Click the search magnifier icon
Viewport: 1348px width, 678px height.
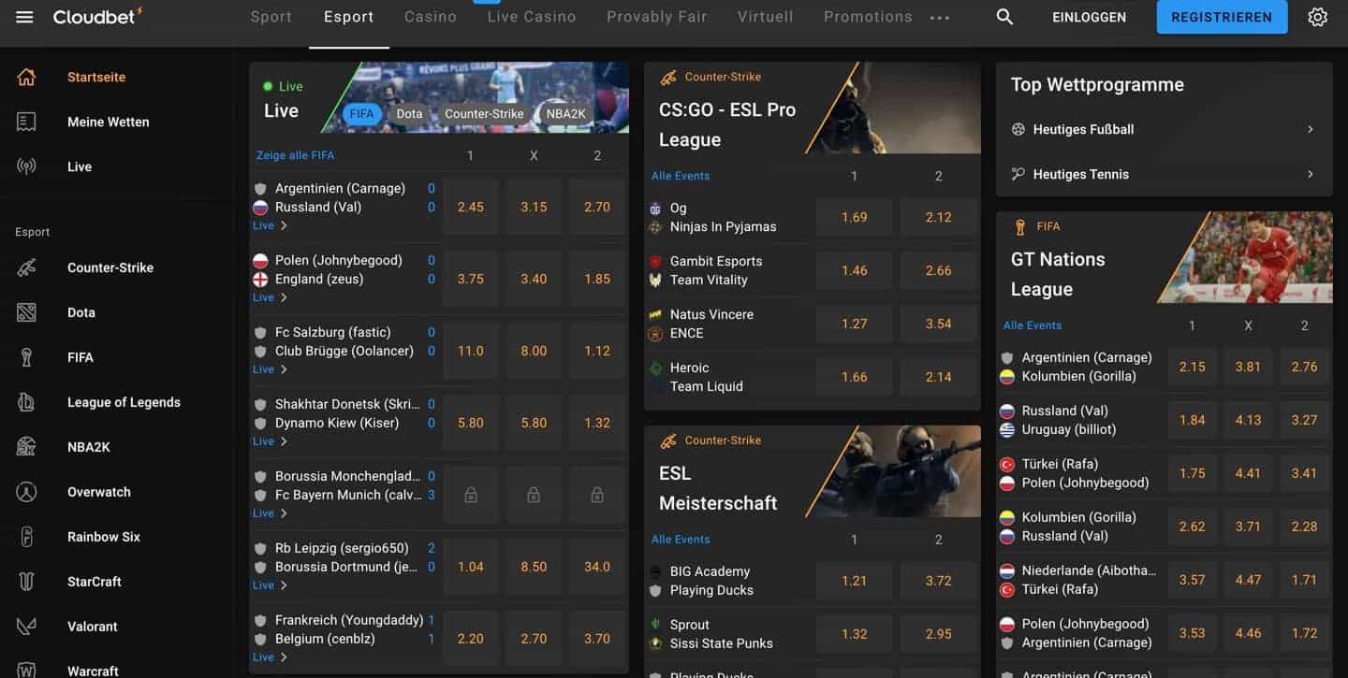(1004, 17)
